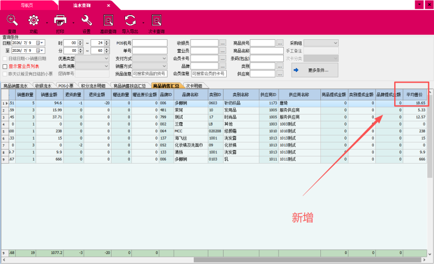Click the horizontal scrollbar left arrow
Viewport: 434px width, 264px height.
[x=4, y=260]
